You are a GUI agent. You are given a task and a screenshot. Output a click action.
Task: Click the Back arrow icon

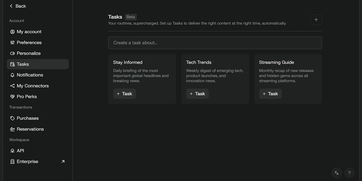pos(11,6)
